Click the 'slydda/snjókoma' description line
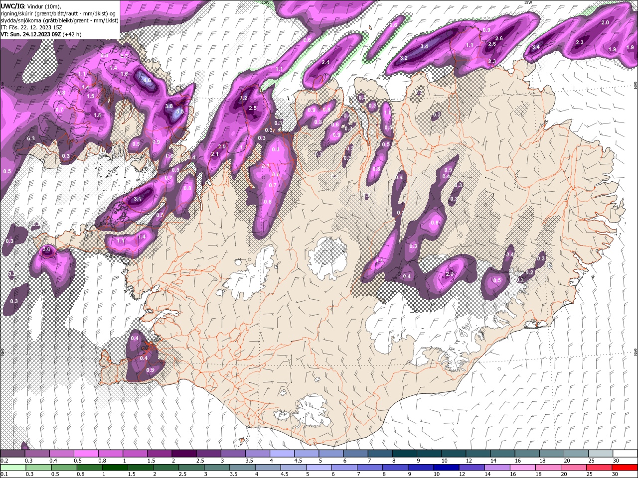 point(59,20)
